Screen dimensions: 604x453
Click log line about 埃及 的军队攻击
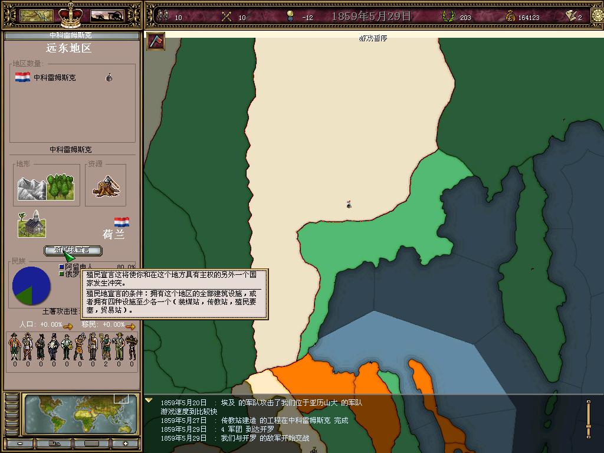(x=261, y=402)
